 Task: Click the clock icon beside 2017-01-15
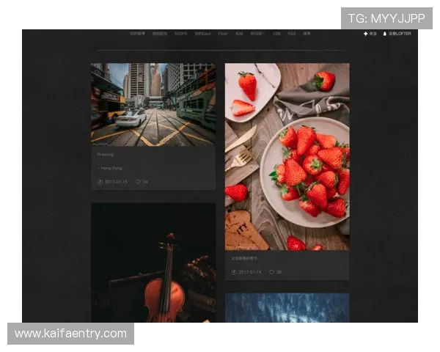pyautogui.click(x=100, y=182)
